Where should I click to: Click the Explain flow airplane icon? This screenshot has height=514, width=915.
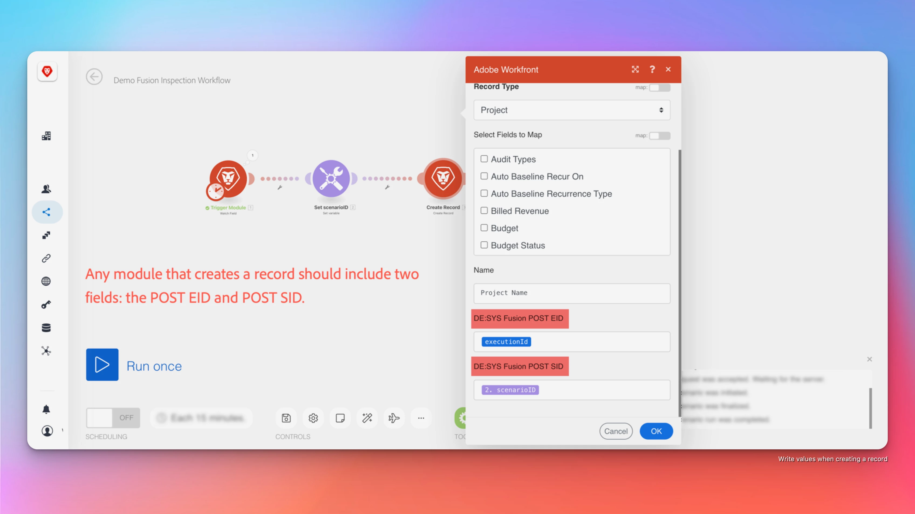point(394,418)
